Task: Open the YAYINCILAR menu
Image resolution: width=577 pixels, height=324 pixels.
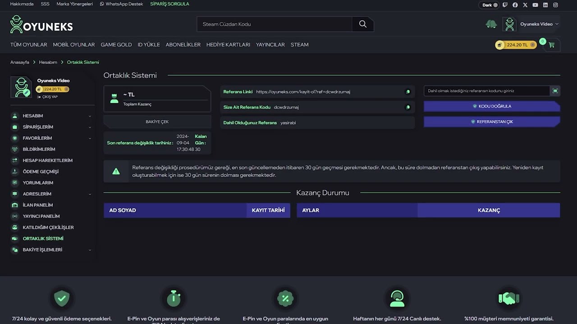Action: [x=270, y=45]
